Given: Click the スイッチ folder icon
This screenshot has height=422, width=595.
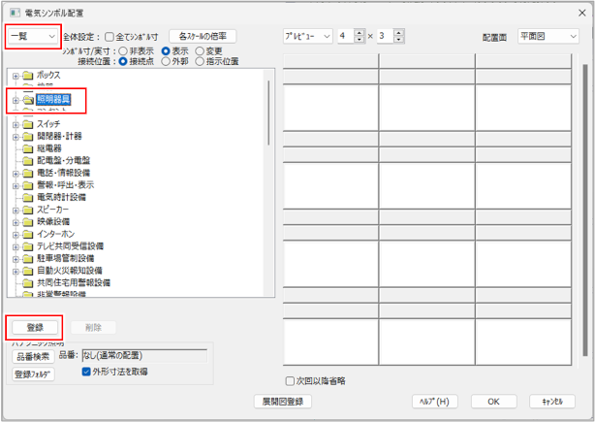Looking at the screenshot, I should (x=27, y=124).
